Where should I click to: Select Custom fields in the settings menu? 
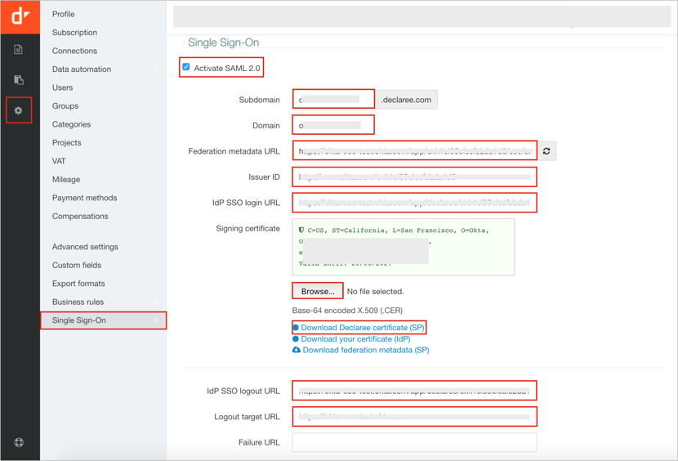pyautogui.click(x=77, y=265)
